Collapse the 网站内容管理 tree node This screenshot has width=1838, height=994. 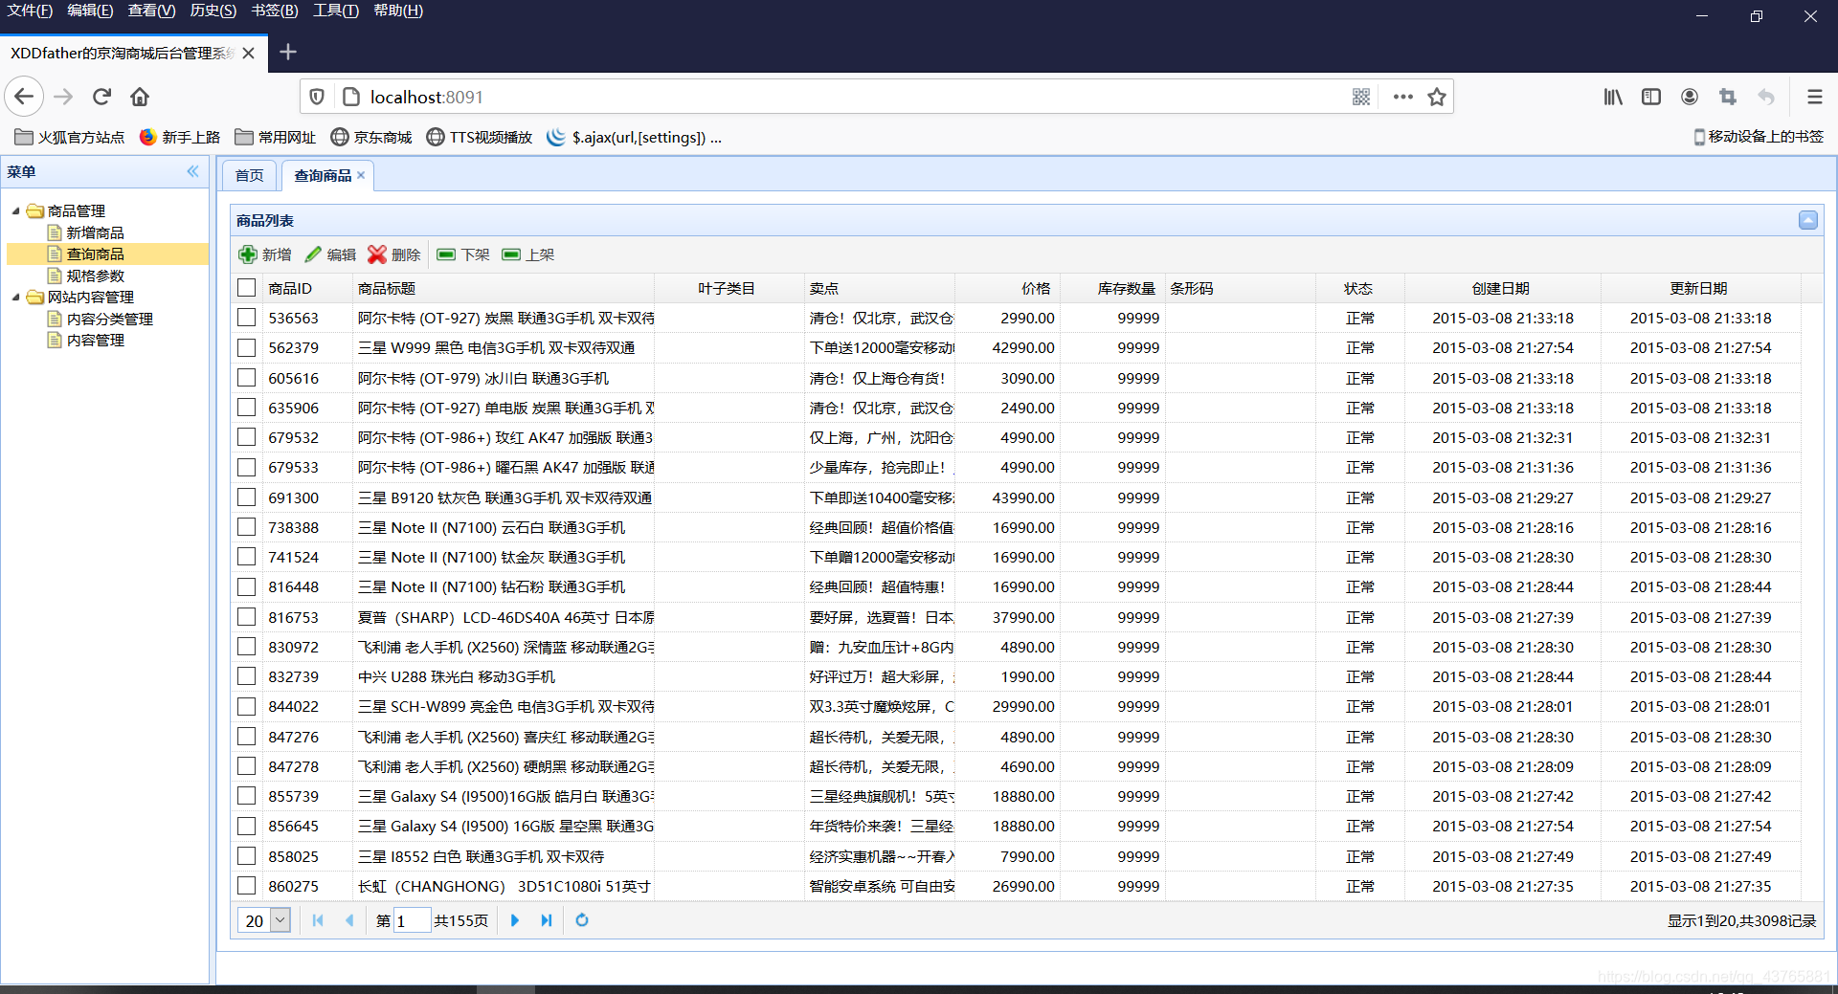[x=15, y=297]
